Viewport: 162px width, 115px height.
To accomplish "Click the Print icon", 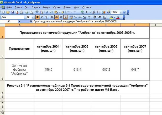I will click(27, 12).
